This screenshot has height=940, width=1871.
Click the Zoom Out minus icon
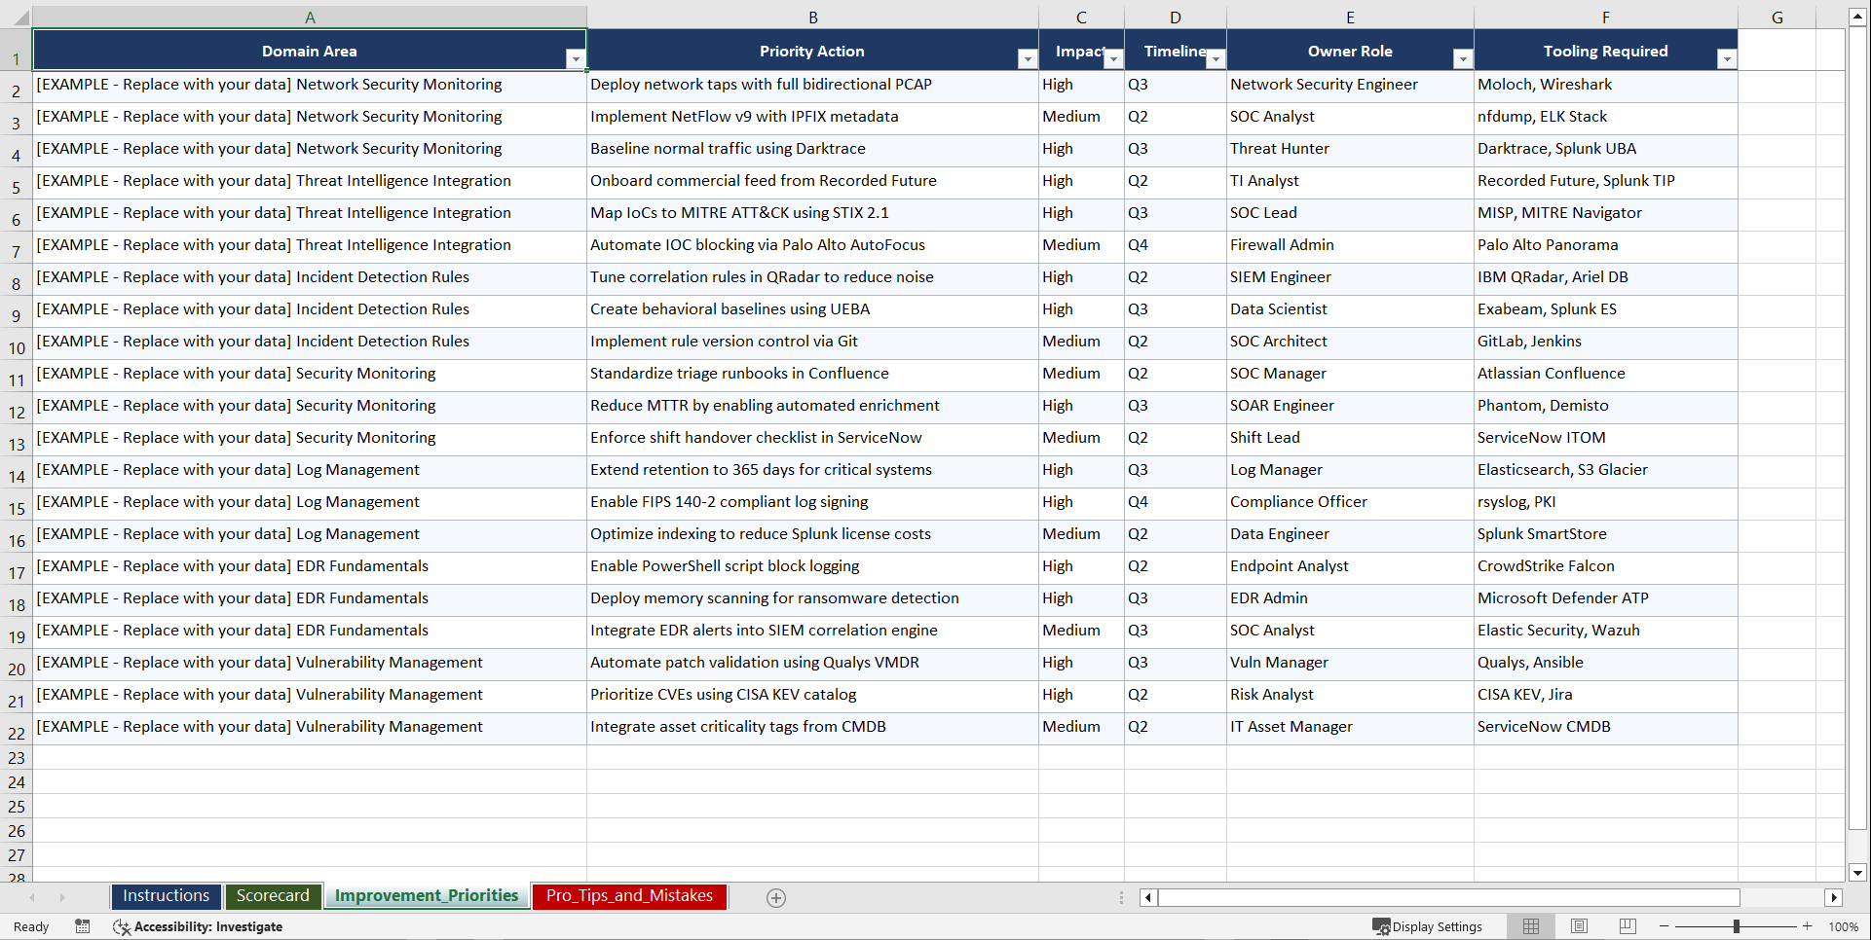1665,926
